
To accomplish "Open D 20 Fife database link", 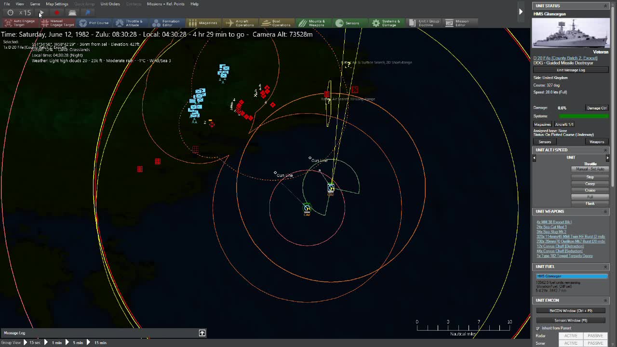I will point(565,58).
